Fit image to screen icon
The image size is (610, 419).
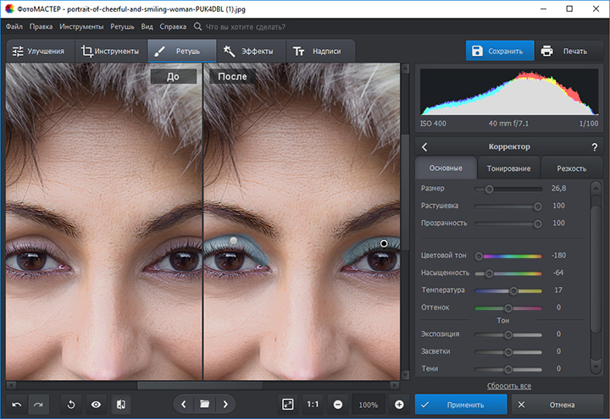tap(288, 405)
